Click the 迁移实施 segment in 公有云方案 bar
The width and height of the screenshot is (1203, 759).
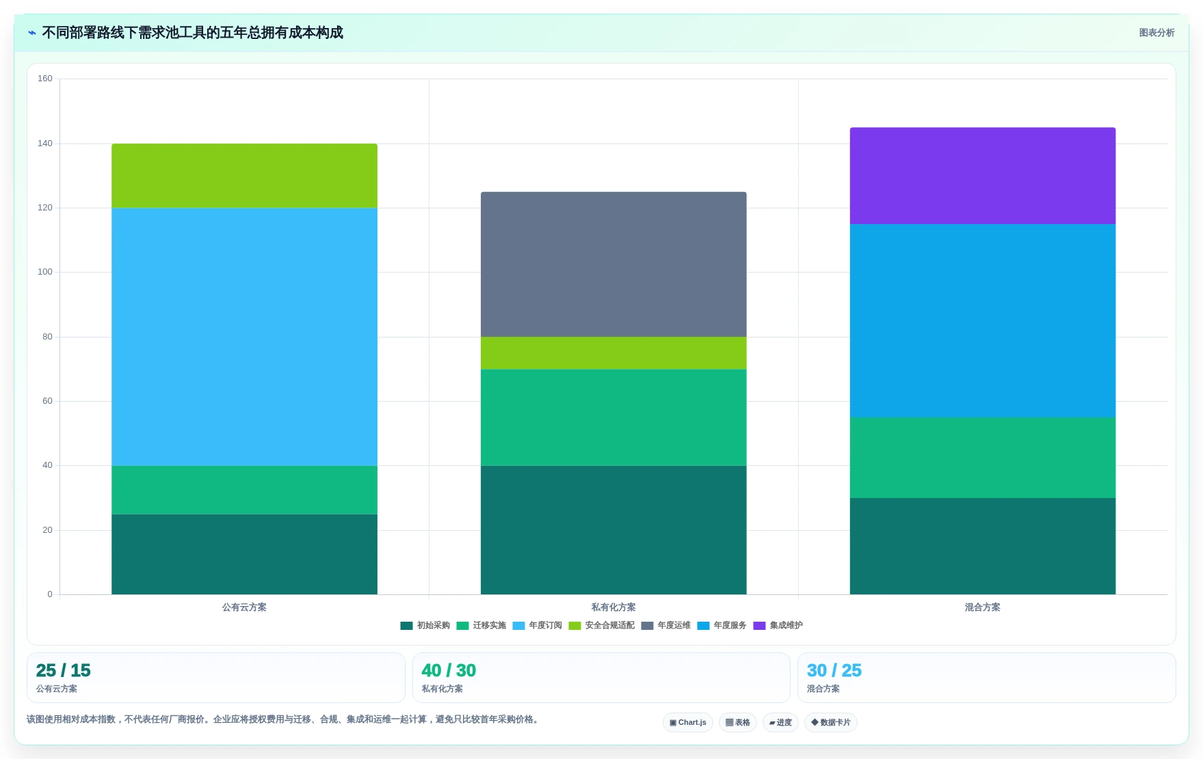click(x=244, y=490)
